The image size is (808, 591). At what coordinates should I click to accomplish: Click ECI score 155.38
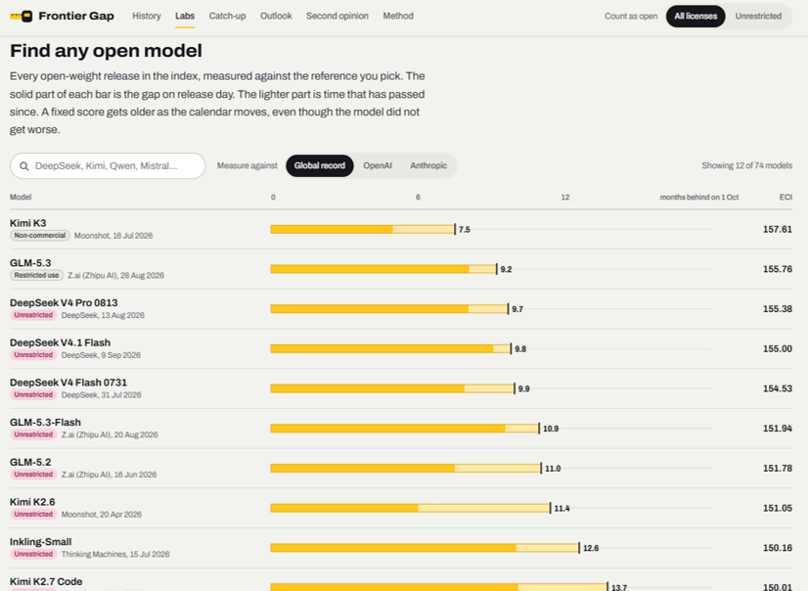(x=777, y=309)
